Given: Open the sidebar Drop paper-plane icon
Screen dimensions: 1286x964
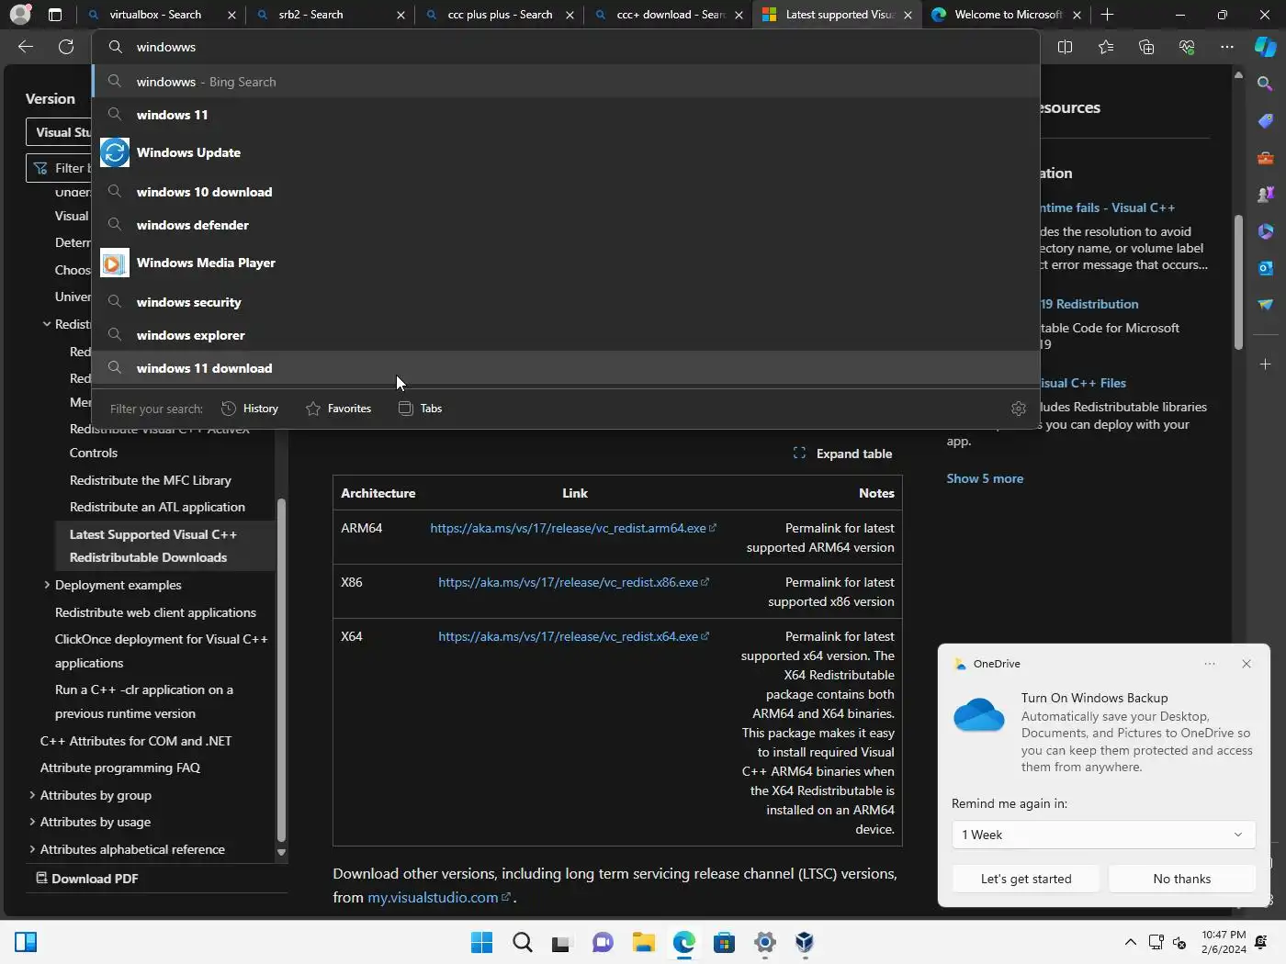Looking at the screenshot, I should (1265, 304).
